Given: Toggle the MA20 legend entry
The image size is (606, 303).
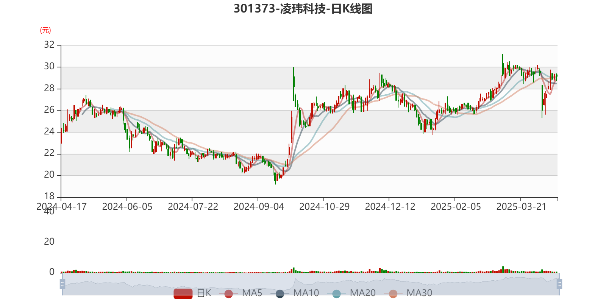Looking at the screenshot, I should pyautogui.click(x=351, y=293).
